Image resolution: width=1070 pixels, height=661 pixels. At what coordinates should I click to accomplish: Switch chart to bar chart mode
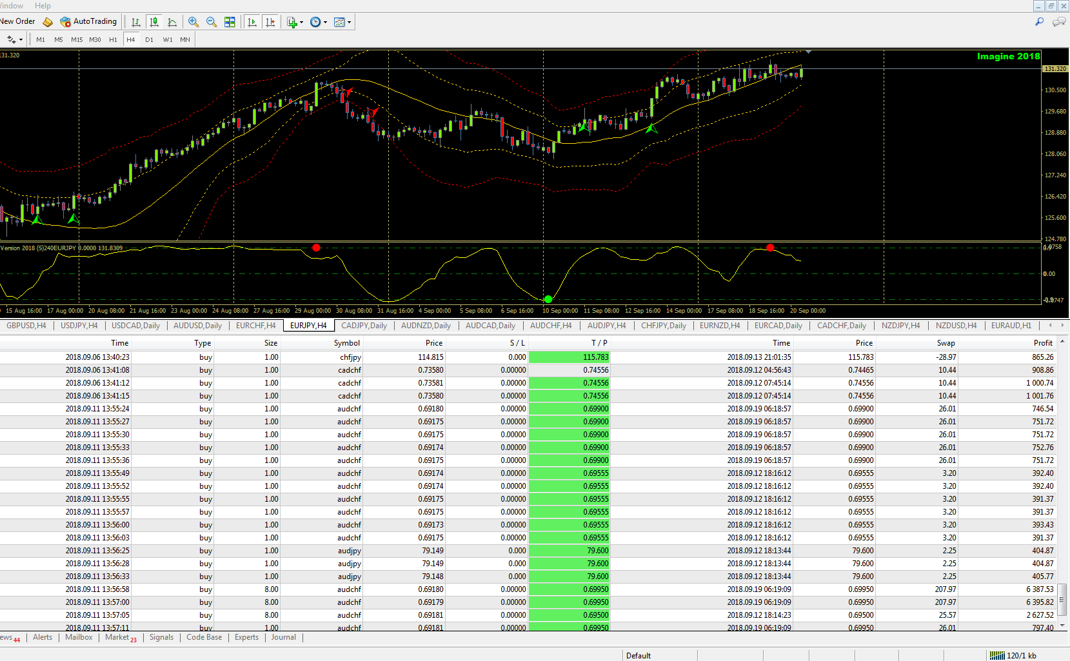tap(136, 22)
